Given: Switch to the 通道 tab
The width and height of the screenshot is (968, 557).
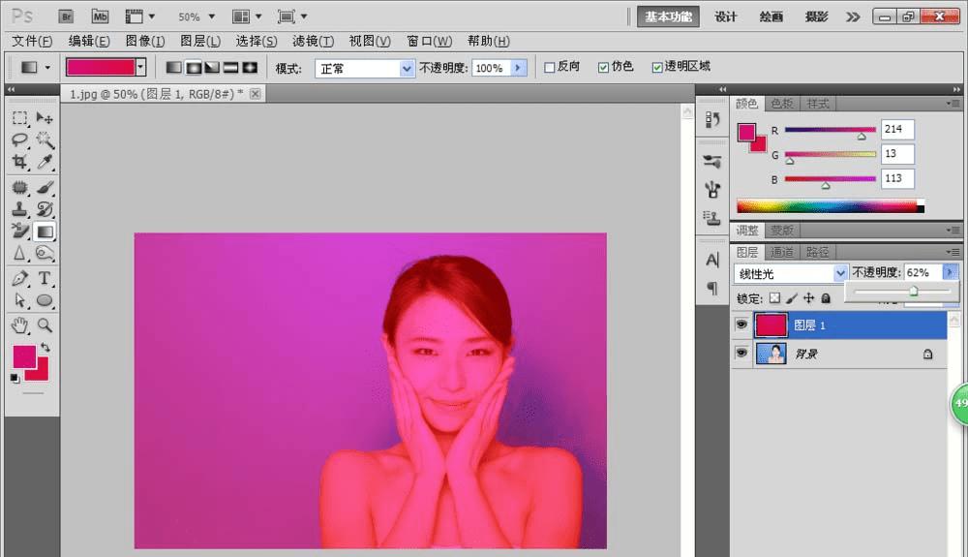Looking at the screenshot, I should point(782,253).
